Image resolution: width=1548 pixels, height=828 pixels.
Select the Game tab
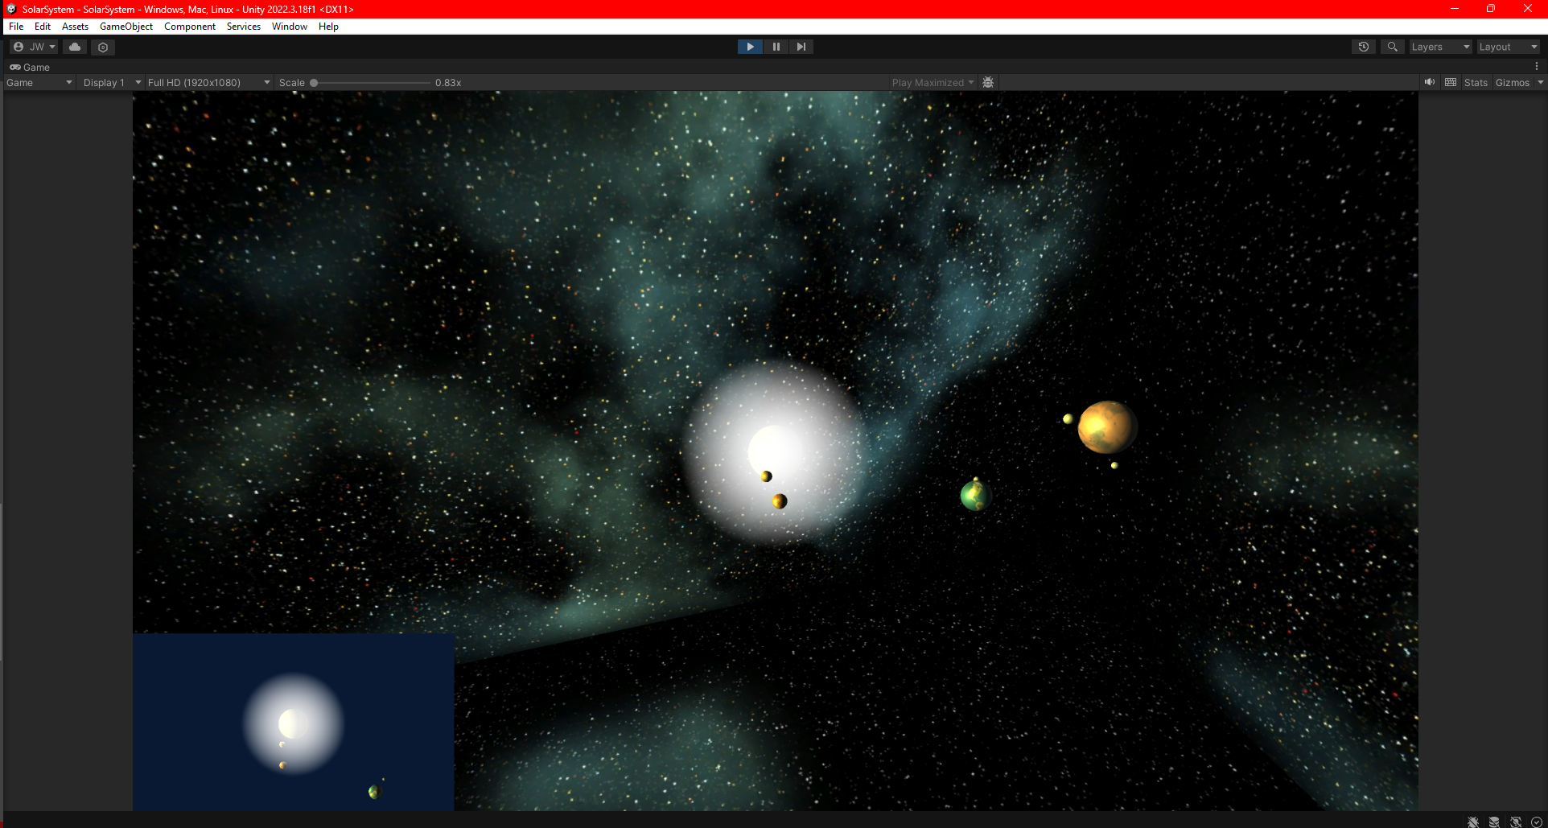[x=30, y=67]
